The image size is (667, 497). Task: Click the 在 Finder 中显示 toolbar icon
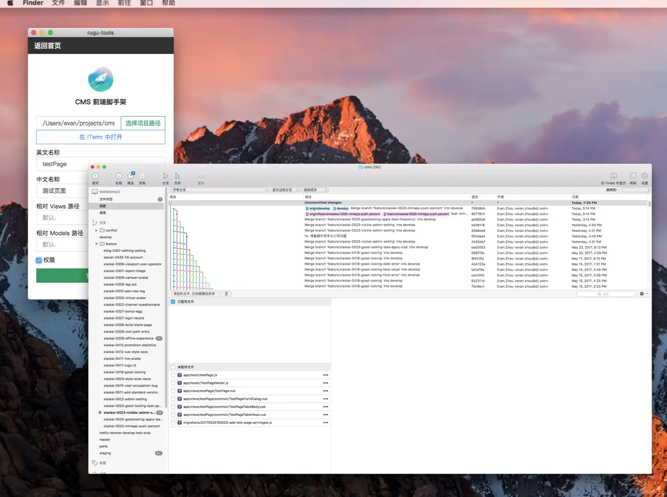pyautogui.click(x=614, y=176)
